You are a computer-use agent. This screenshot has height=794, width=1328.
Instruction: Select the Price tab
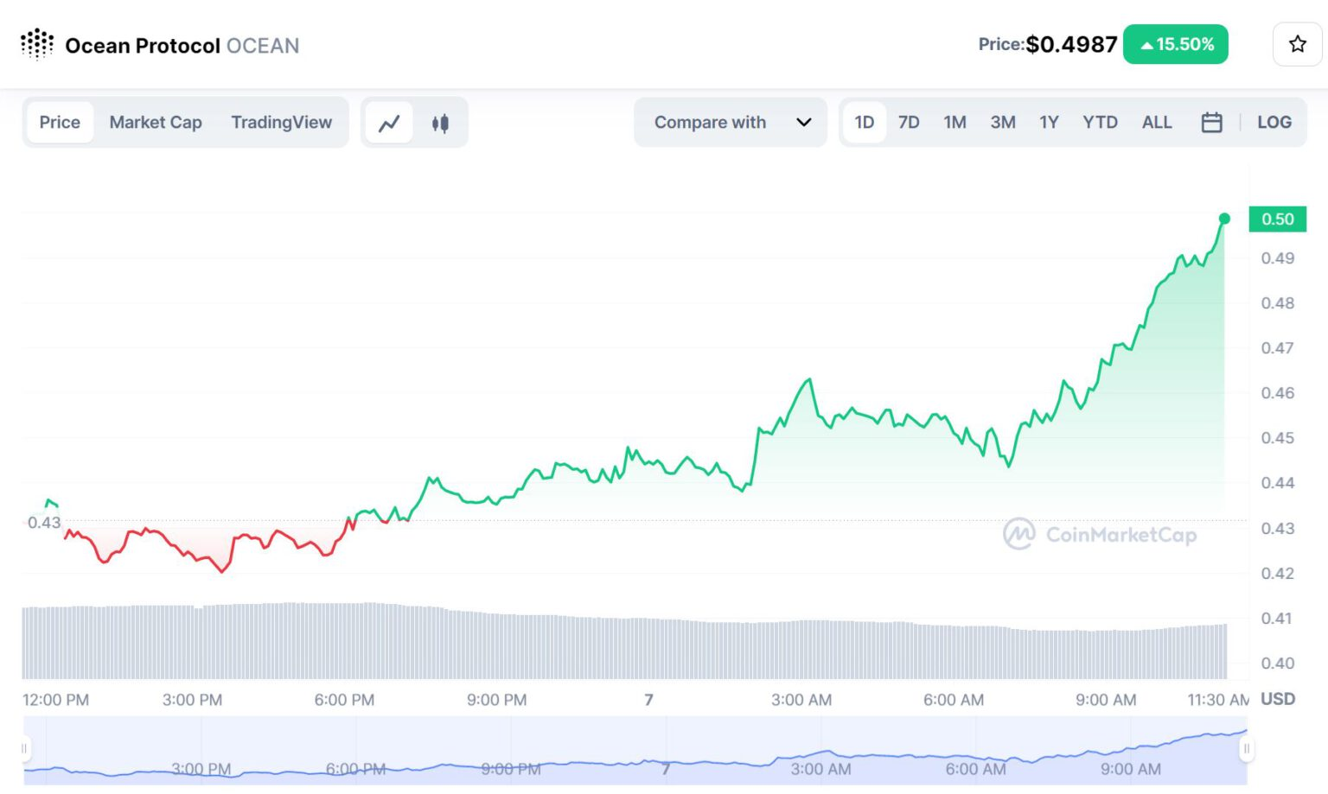tap(60, 123)
